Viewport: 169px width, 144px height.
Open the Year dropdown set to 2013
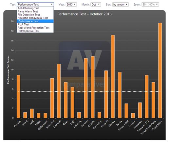coord(71,5)
